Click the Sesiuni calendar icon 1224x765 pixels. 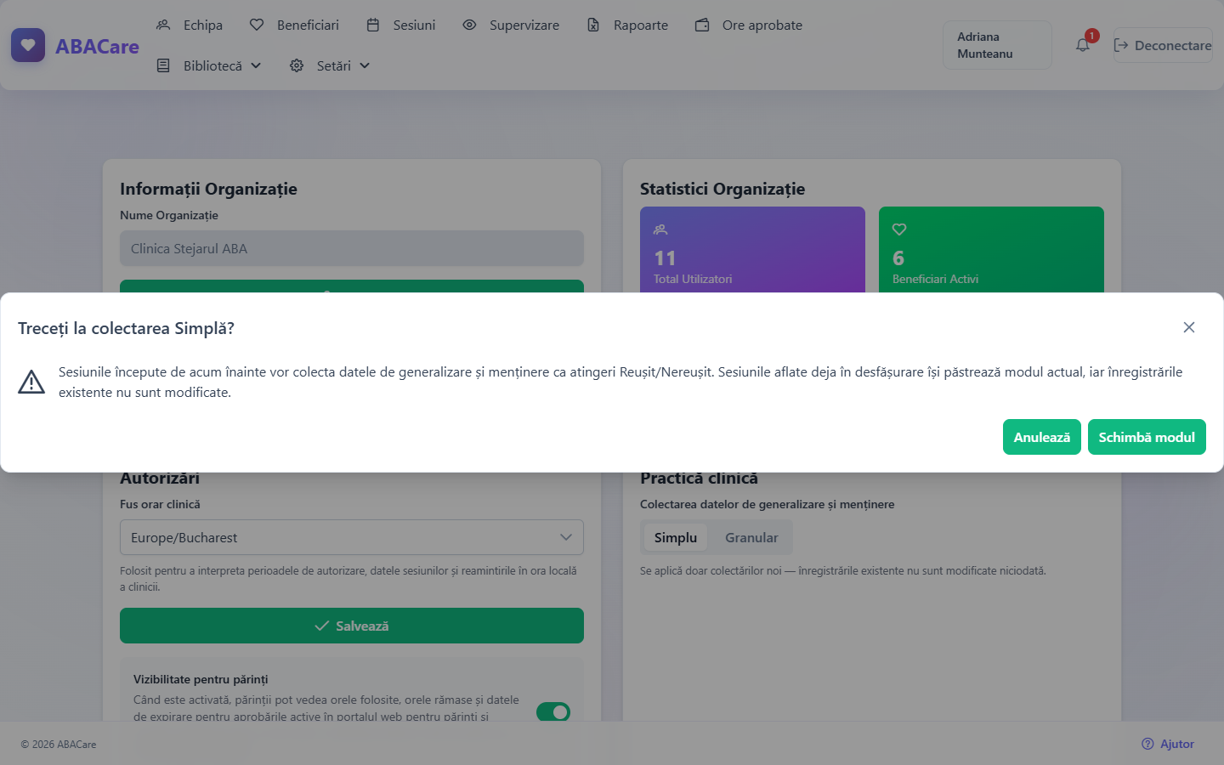pyautogui.click(x=373, y=25)
